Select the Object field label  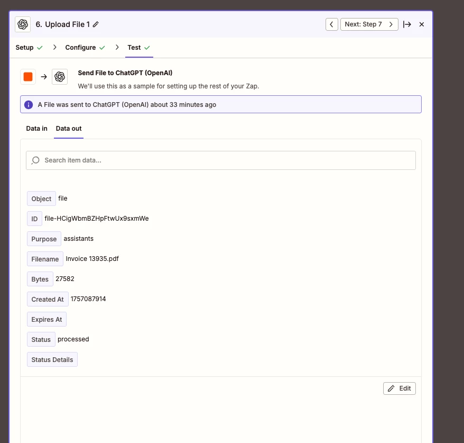(41, 198)
